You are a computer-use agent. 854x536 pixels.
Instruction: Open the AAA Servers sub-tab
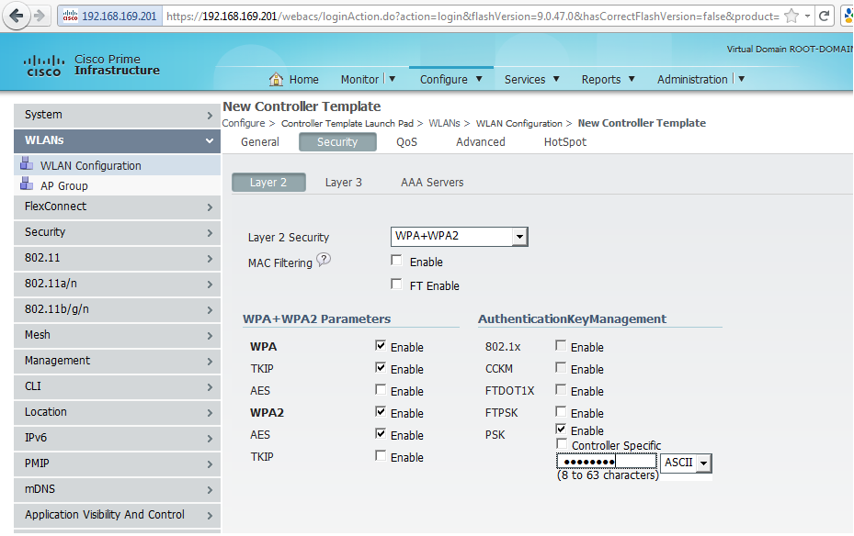coord(432,182)
